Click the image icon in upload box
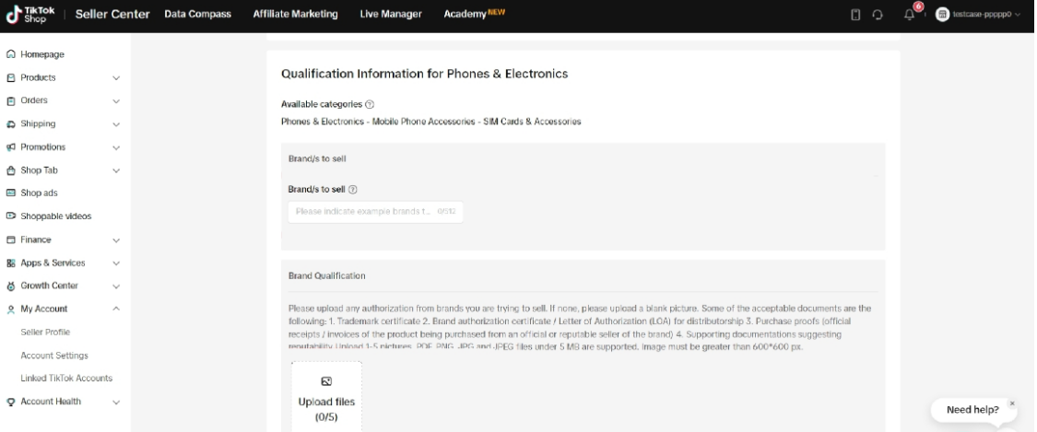The height and width of the screenshot is (432, 1037). pos(326,381)
